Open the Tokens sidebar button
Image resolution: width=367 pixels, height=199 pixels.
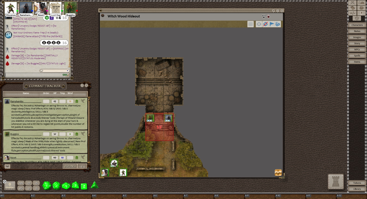point(357,183)
